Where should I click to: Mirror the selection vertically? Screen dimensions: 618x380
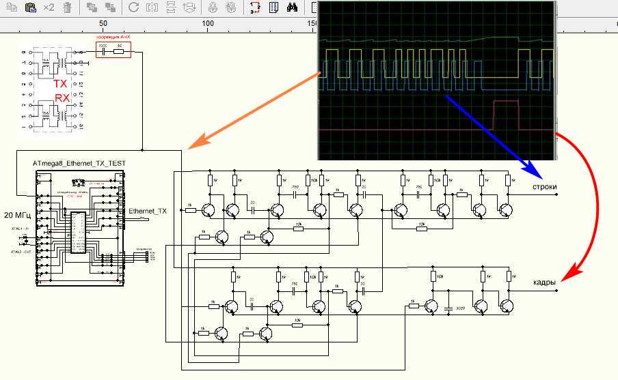click(172, 8)
